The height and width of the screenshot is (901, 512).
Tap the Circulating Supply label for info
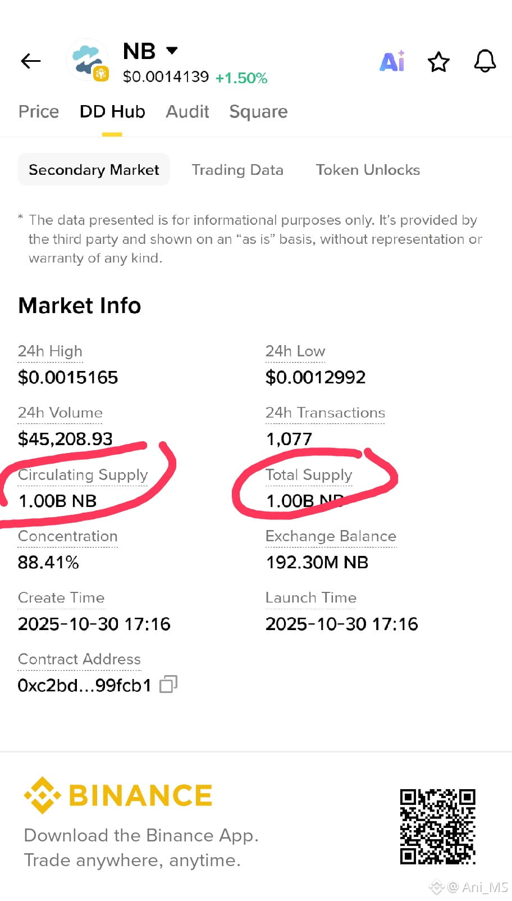point(83,475)
